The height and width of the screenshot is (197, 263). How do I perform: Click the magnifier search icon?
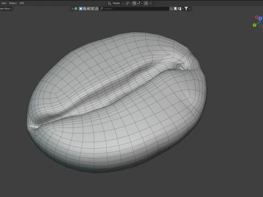click(102, 9)
